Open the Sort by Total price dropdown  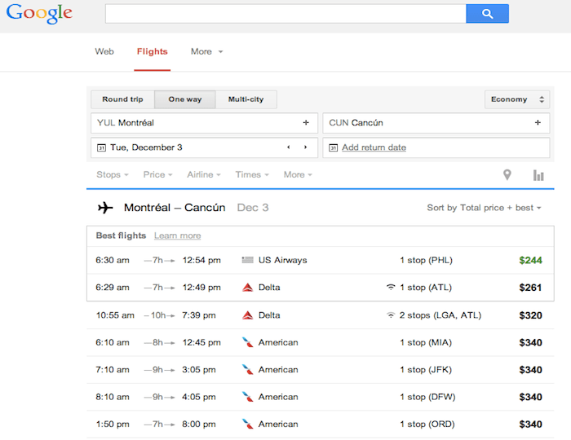point(484,208)
